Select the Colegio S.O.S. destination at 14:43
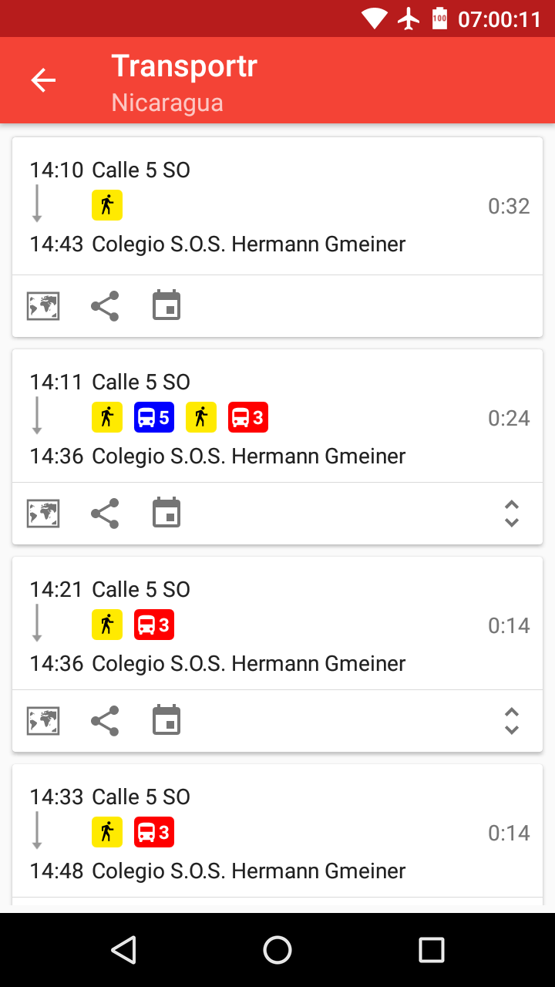Screen dimensions: 555x987 248,244
